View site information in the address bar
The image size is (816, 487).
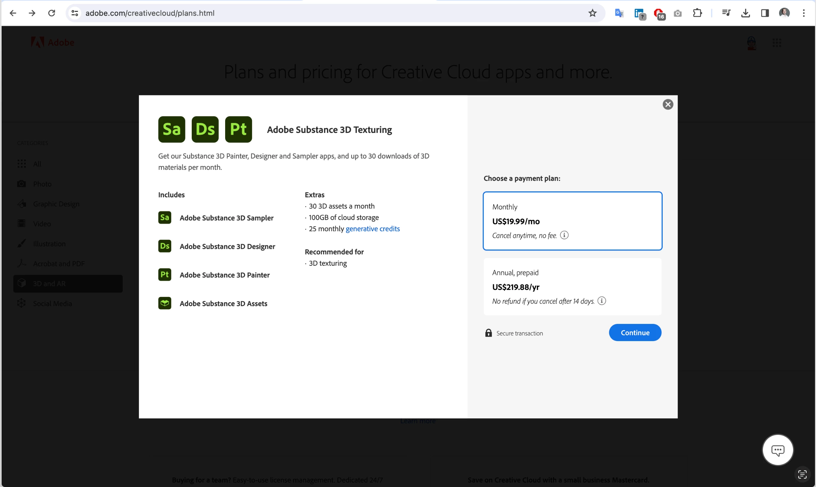coord(74,13)
